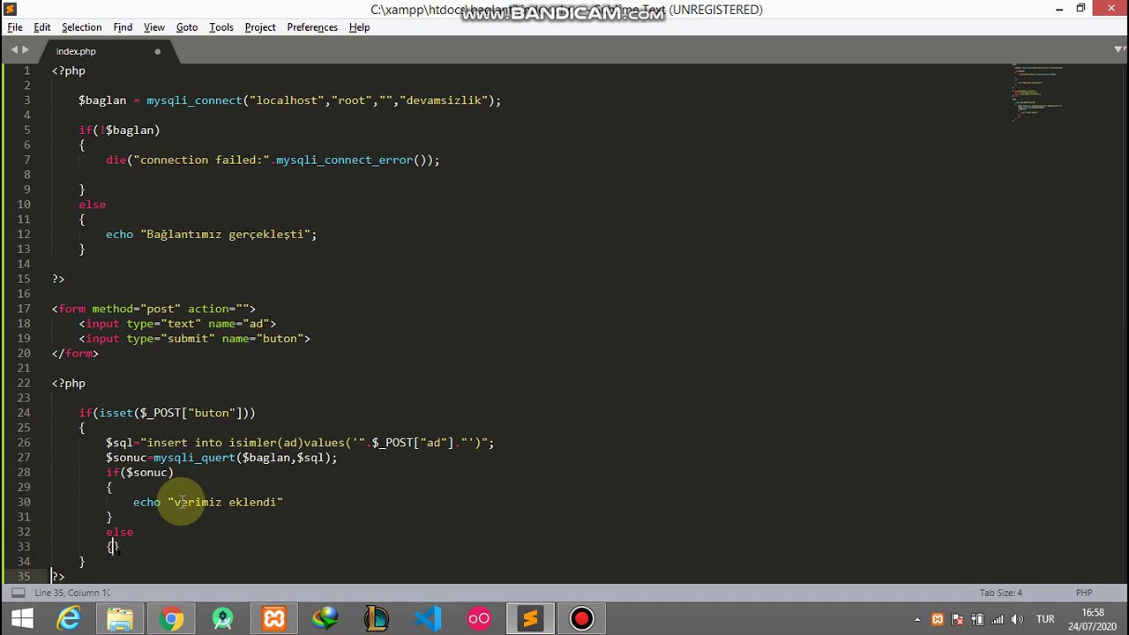Click line number 26 in the gutter
This screenshot has width=1129, height=635.
click(x=24, y=443)
